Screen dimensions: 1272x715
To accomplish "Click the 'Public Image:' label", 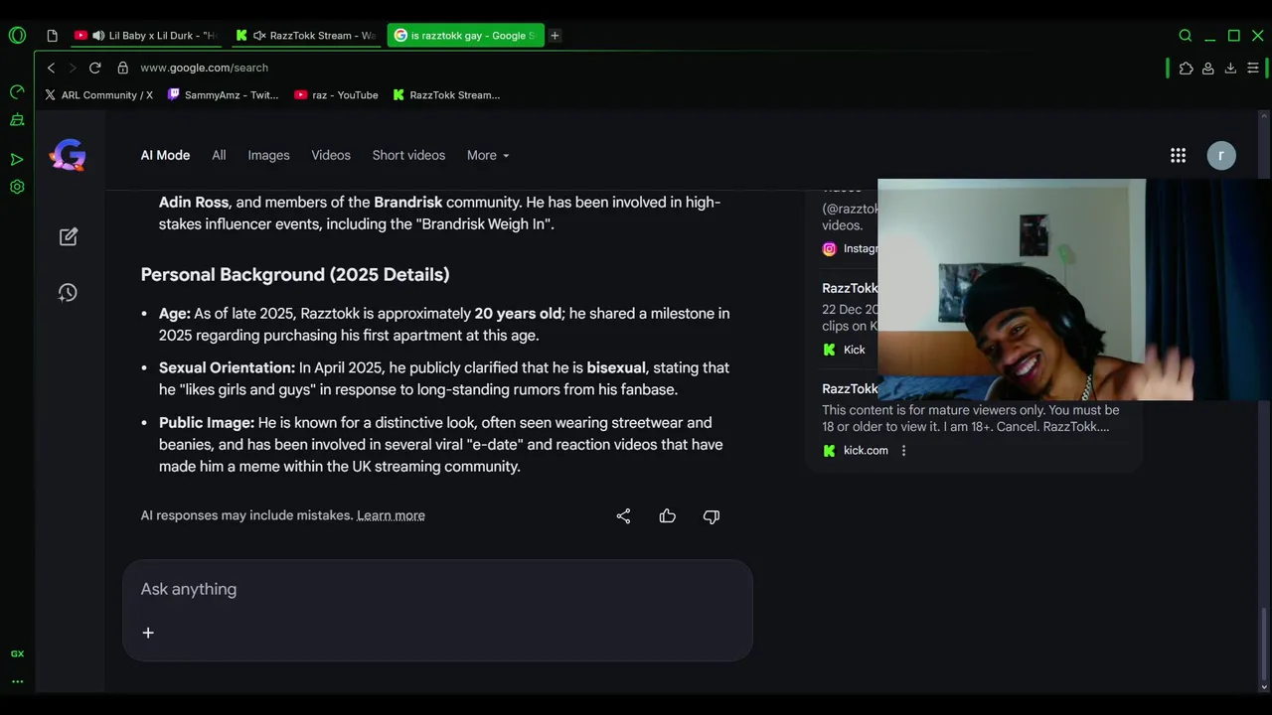I will (x=207, y=422).
